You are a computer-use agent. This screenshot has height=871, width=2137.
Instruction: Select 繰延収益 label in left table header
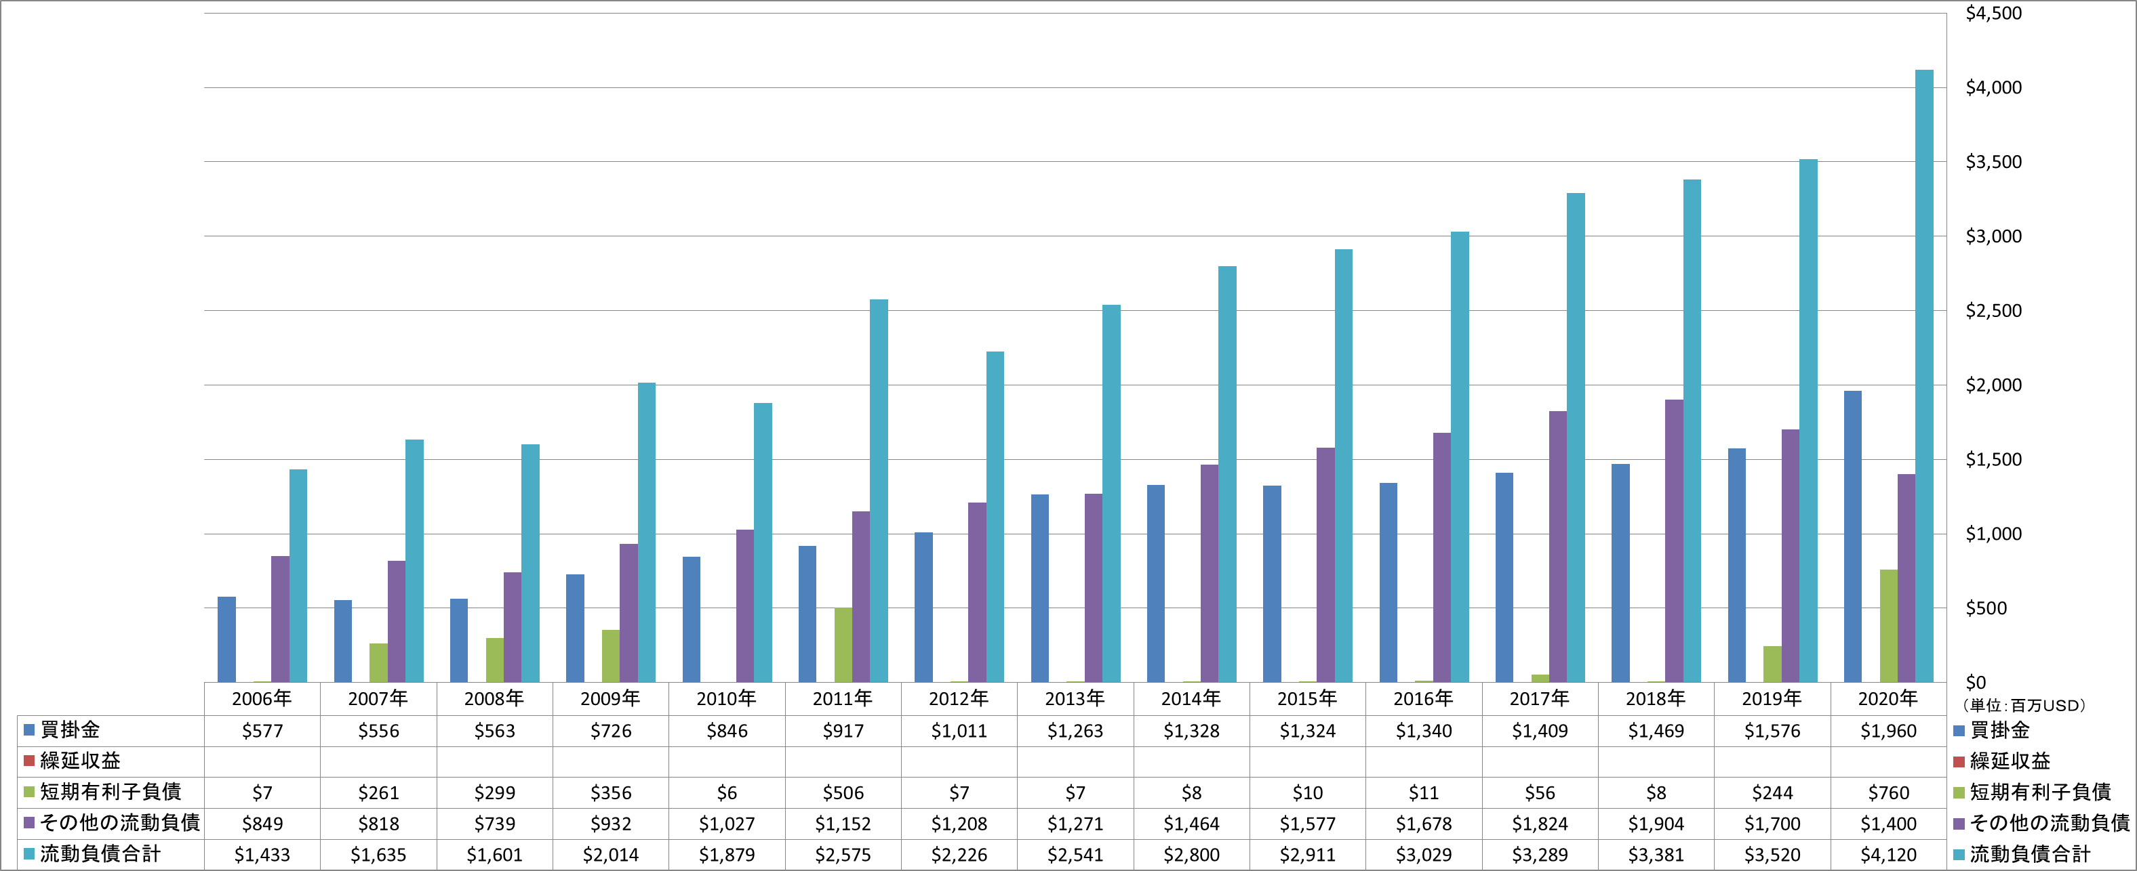pyautogui.click(x=79, y=761)
